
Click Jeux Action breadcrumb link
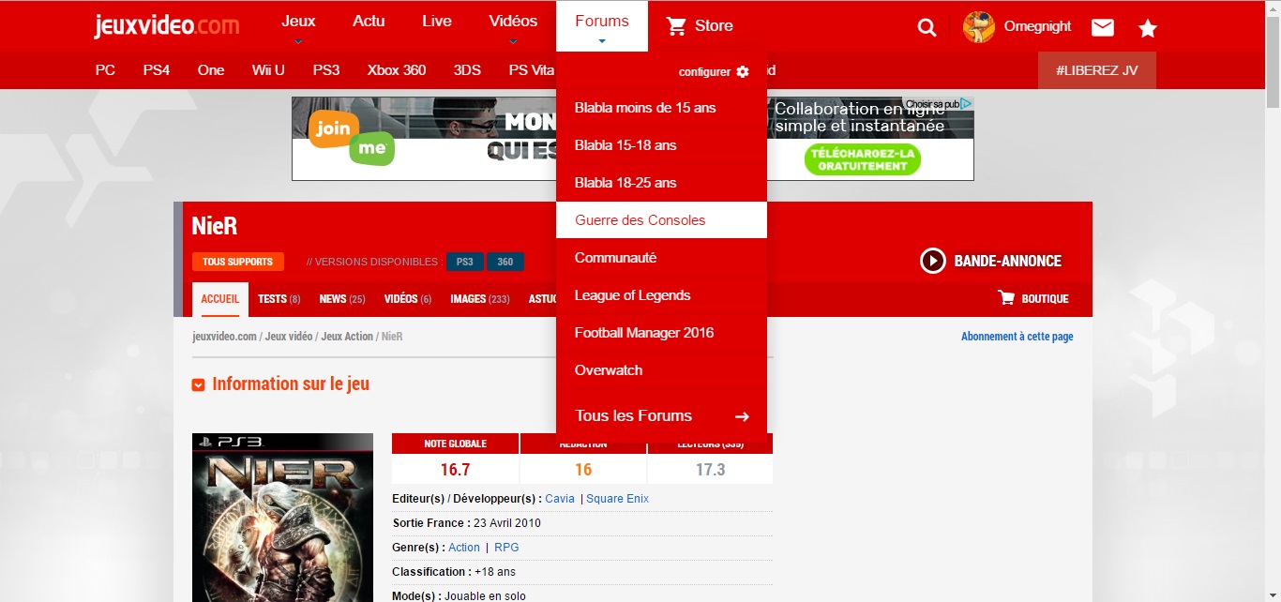click(347, 337)
